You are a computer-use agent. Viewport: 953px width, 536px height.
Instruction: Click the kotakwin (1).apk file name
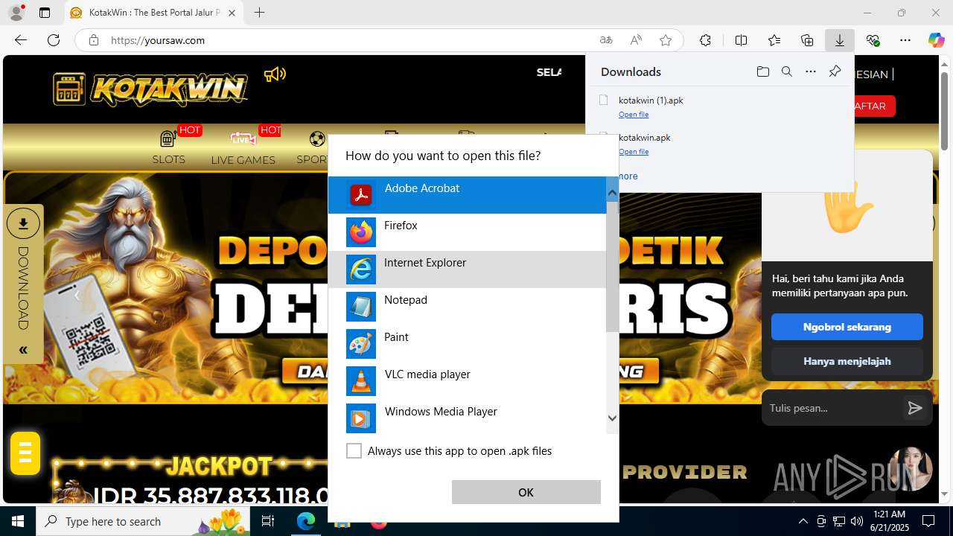[x=651, y=100]
